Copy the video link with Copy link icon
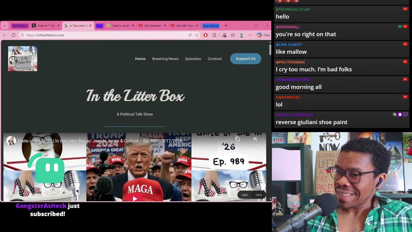Image resolution: width=412 pixels, height=232 pixels. (x=238, y=139)
